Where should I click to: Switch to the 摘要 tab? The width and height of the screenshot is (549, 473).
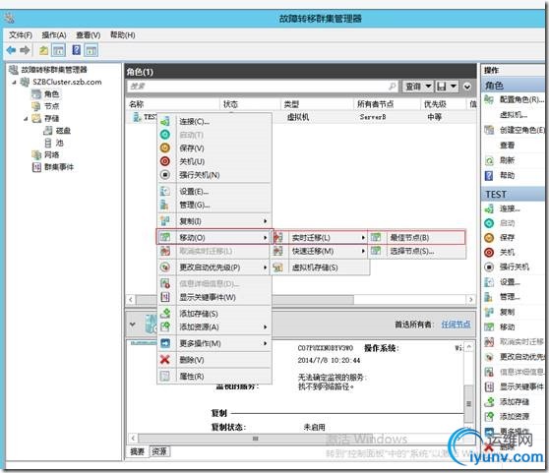(138, 451)
